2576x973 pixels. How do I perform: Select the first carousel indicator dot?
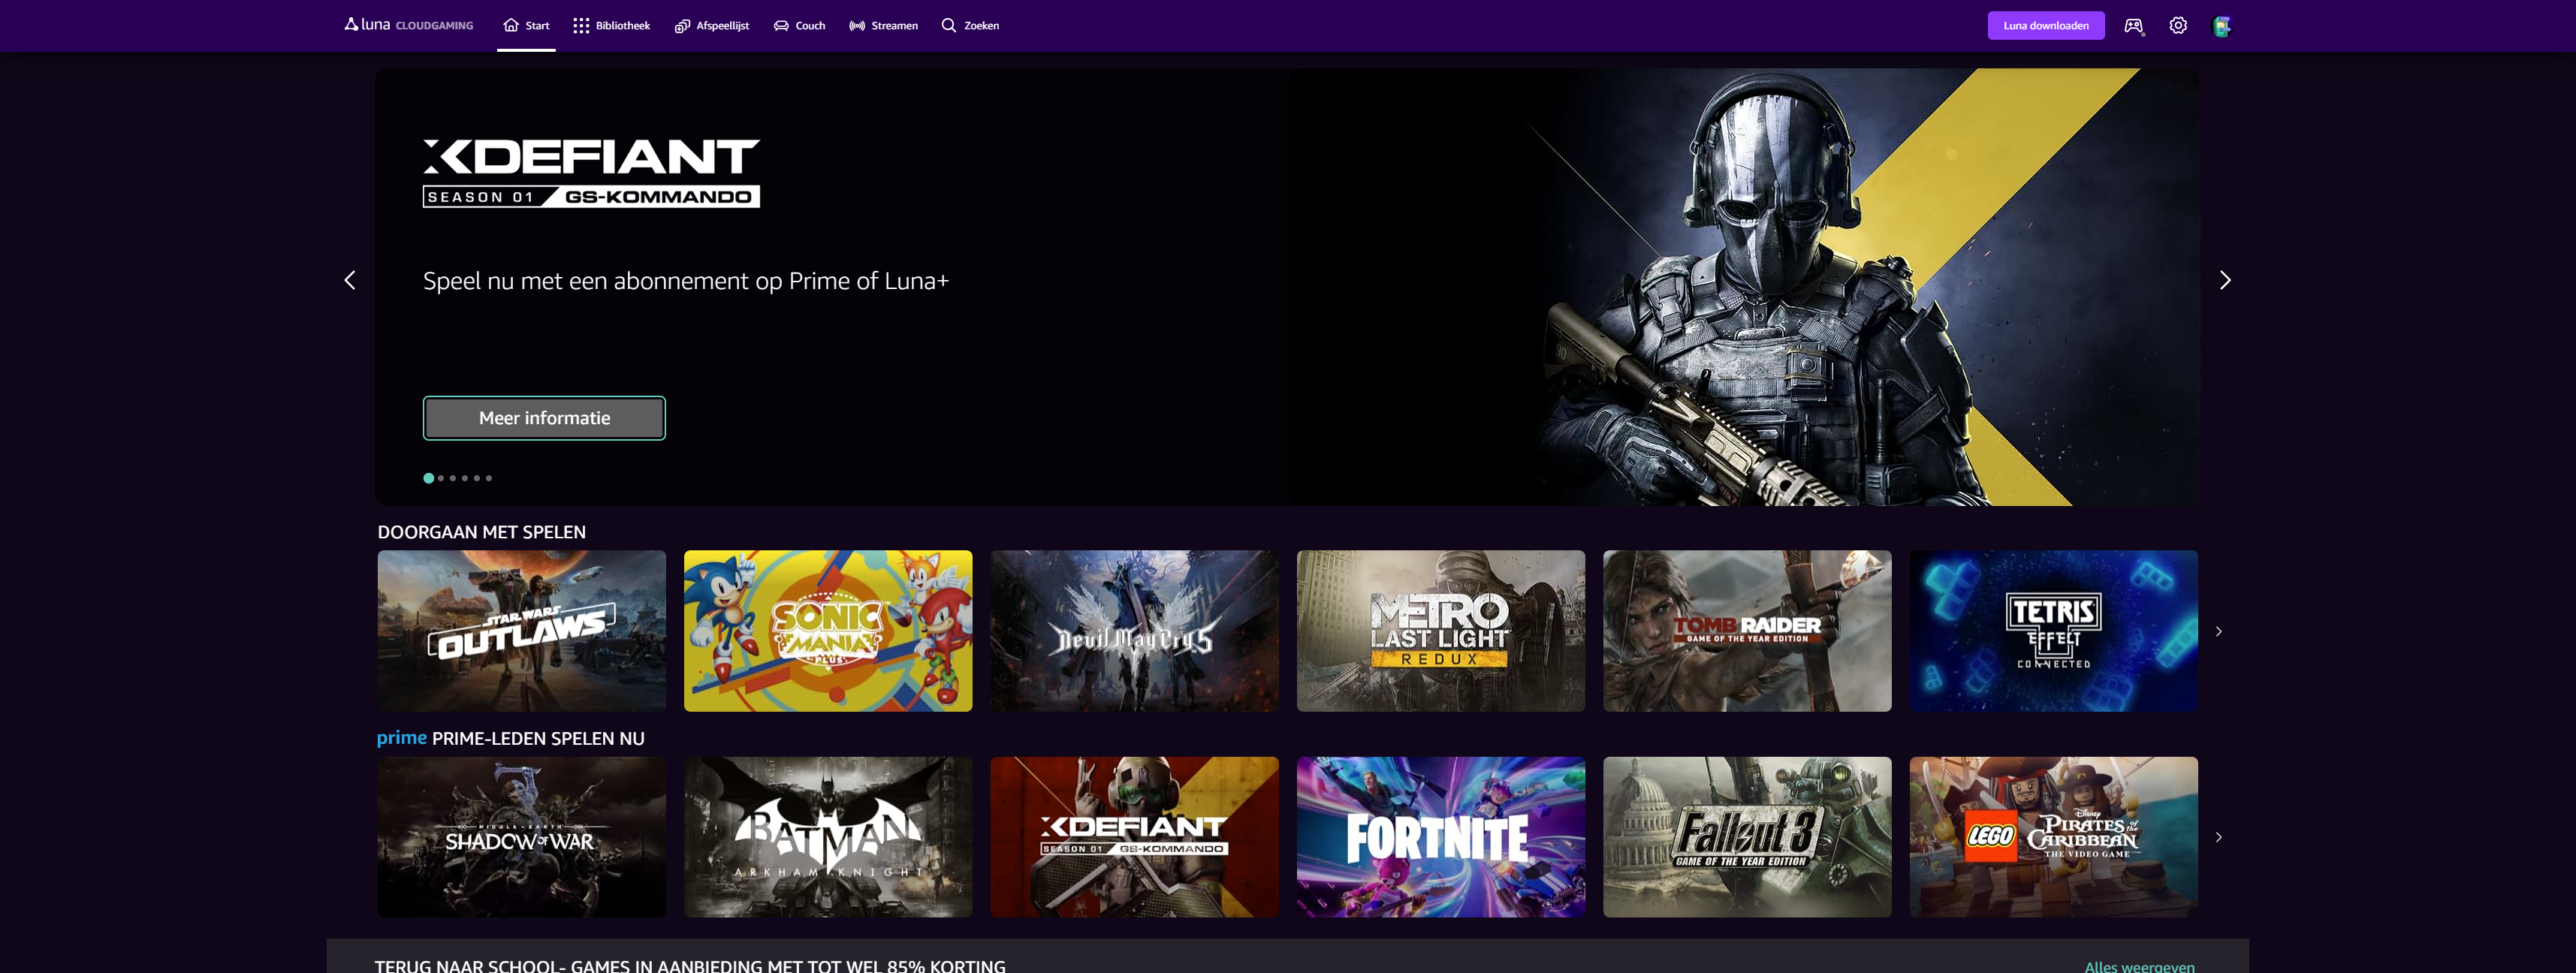(429, 478)
